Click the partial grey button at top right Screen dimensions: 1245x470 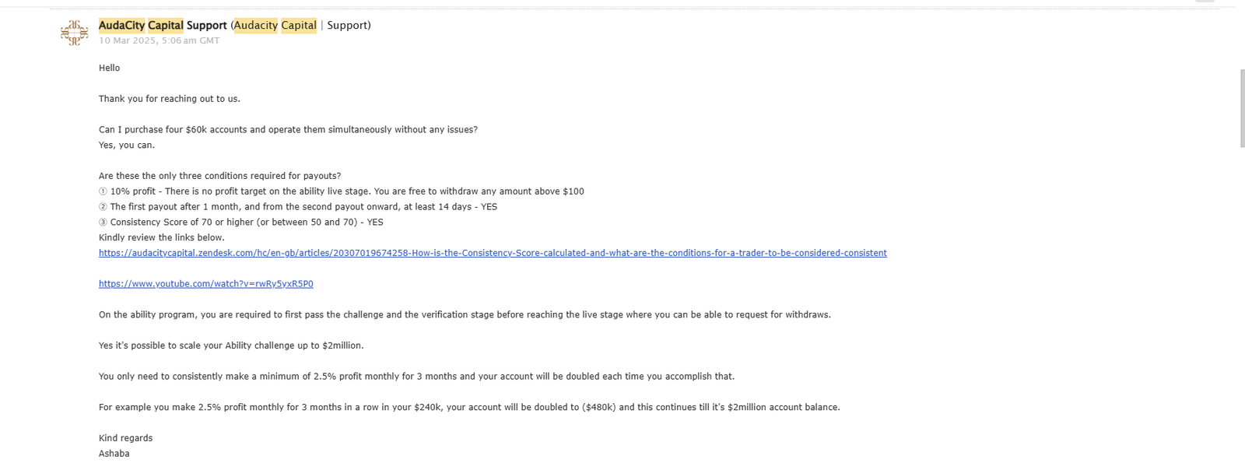1205,2
